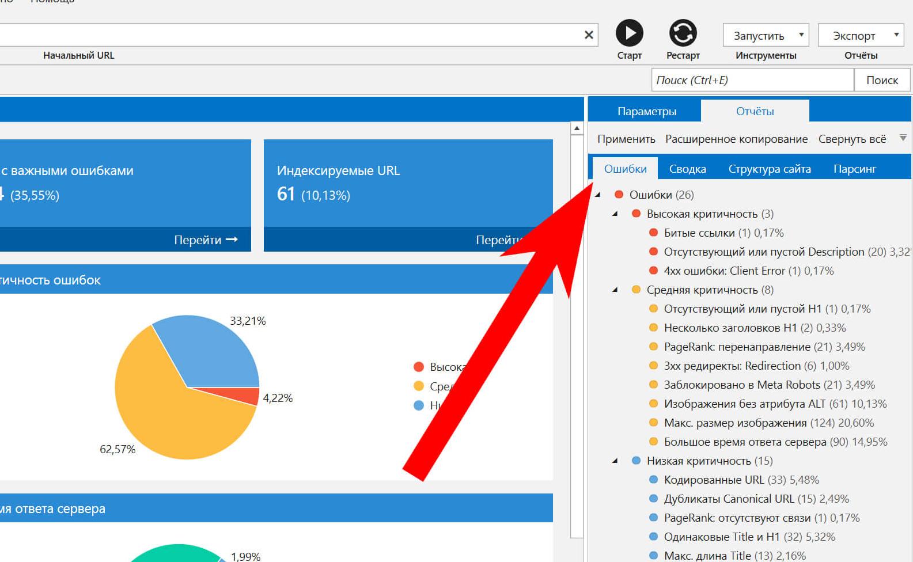
Task: Click red dot beside Ошибки root item
Action: (619, 195)
